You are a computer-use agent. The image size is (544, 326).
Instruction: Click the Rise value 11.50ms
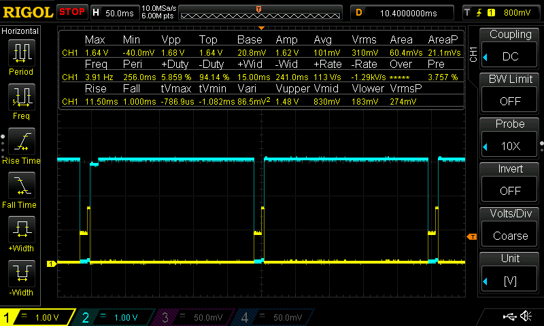pos(101,101)
